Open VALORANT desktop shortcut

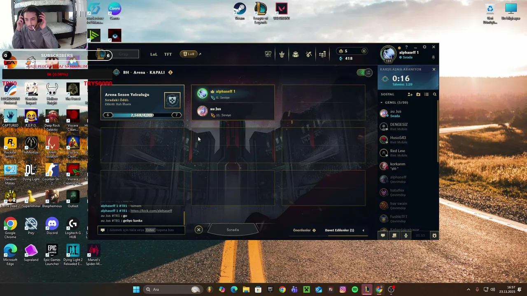coord(282,12)
